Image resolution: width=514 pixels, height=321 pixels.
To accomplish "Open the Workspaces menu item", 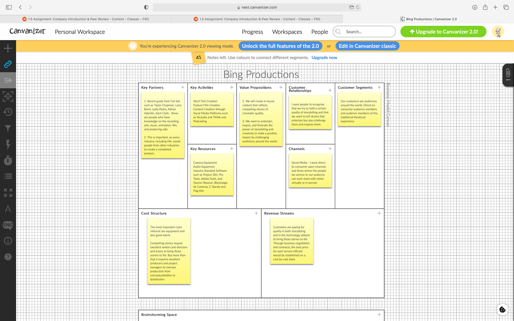I will click(x=287, y=32).
